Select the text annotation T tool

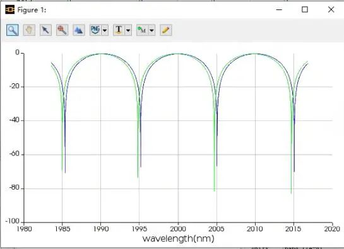point(119,30)
